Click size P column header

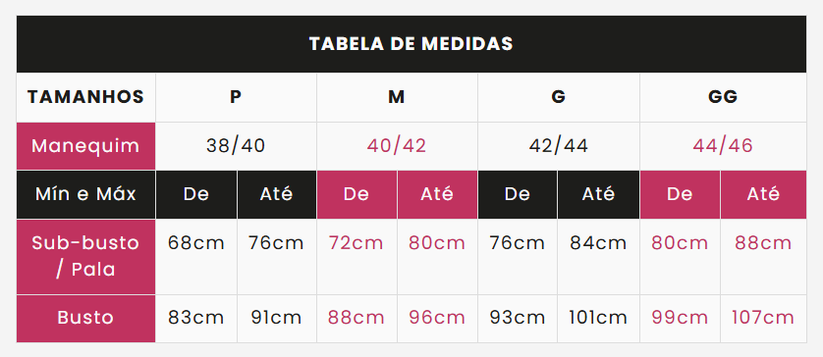coord(236,97)
